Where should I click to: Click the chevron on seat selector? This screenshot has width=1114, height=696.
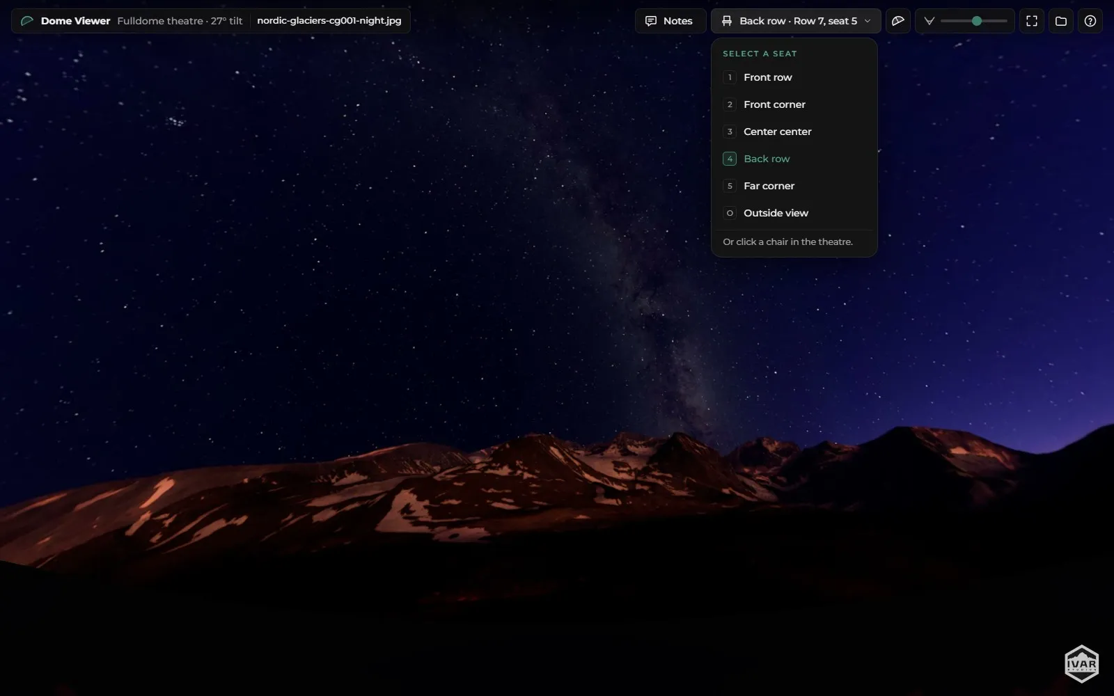(x=868, y=21)
